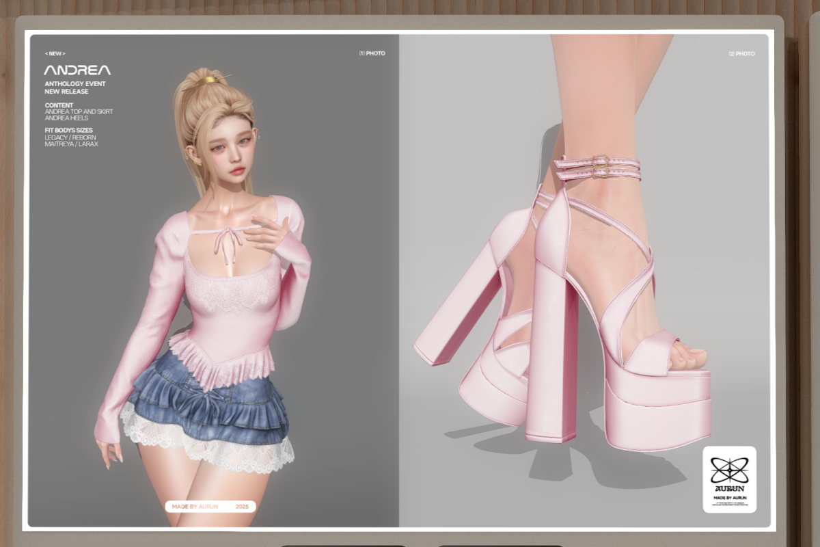Image resolution: width=820 pixels, height=547 pixels.
Task: Click the "FIT BODYS SIZES" heading
Action: tap(68, 130)
